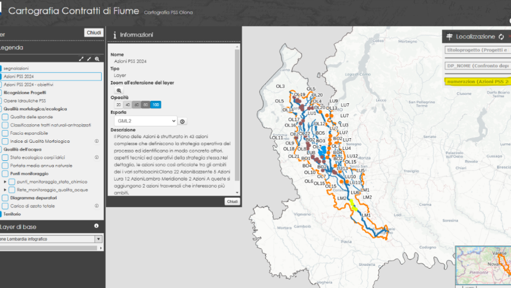Screen dimensions: 511x288
Task: Click Chiudi at the bottom of the Informazioni panel
Action: click(x=232, y=201)
